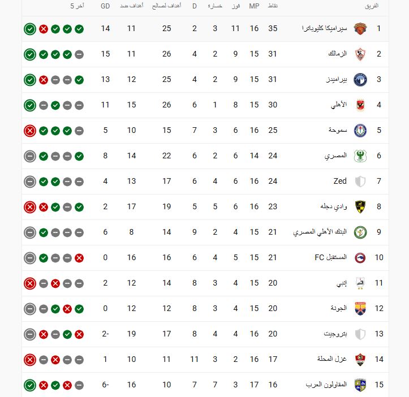Click the Arab Contractors team logo
The width and height of the screenshot is (409, 397).
[360, 385]
